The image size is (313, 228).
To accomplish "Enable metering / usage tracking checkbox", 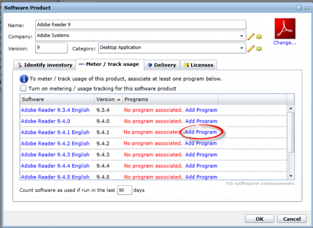I will [23, 88].
